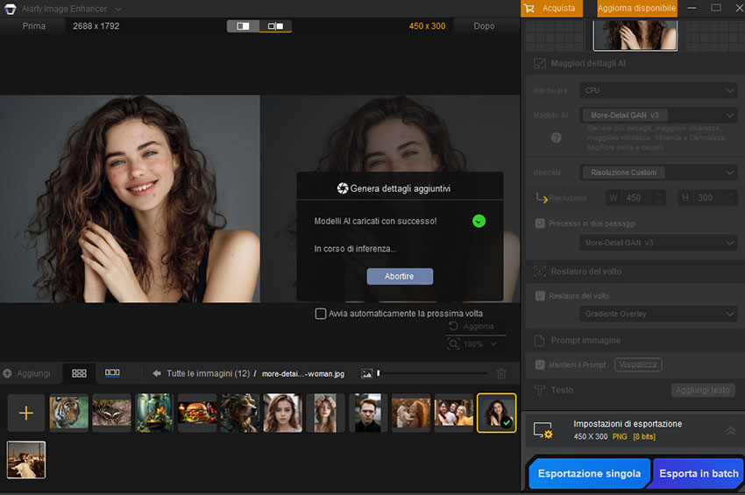Click the Risoluzione arrow icon
The height and width of the screenshot is (495, 745).
pos(542,198)
